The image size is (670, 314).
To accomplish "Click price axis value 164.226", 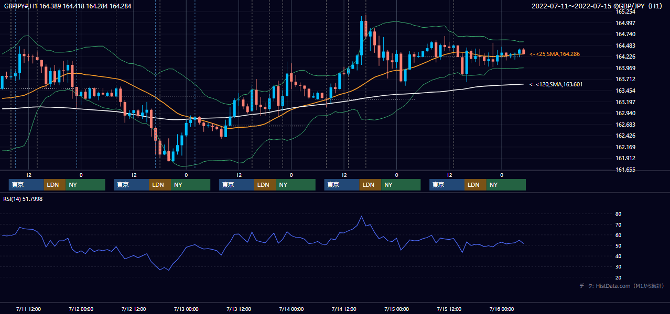I will (625, 57).
